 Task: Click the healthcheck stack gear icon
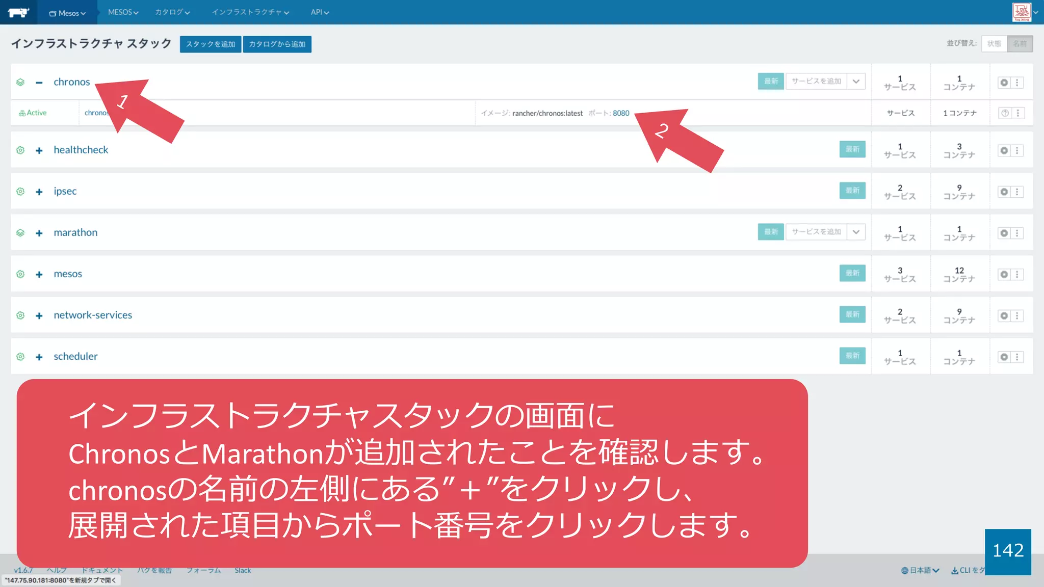tap(20, 150)
